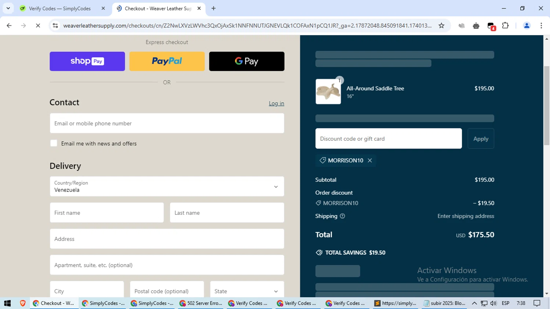Click the network icon in system tray
This screenshot has width=550, height=309.
[484, 303]
